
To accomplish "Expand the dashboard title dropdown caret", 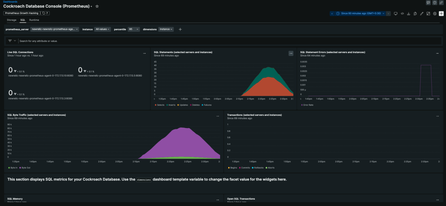I will click(91, 7).
